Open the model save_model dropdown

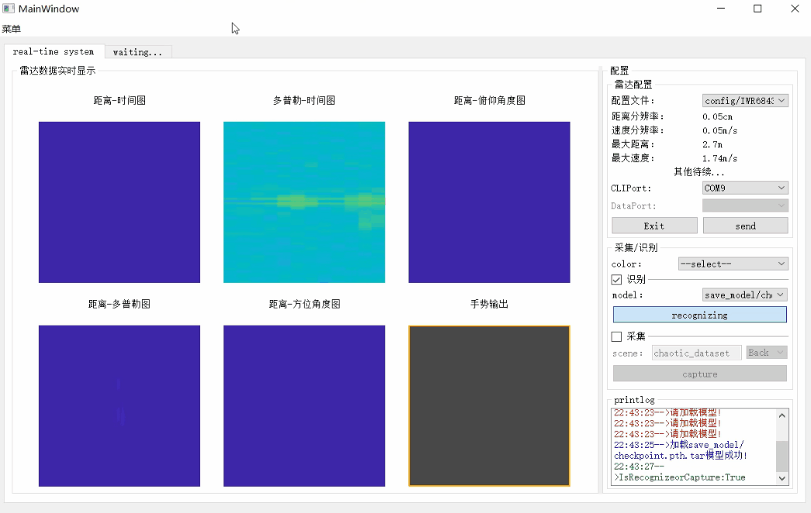tap(743, 294)
